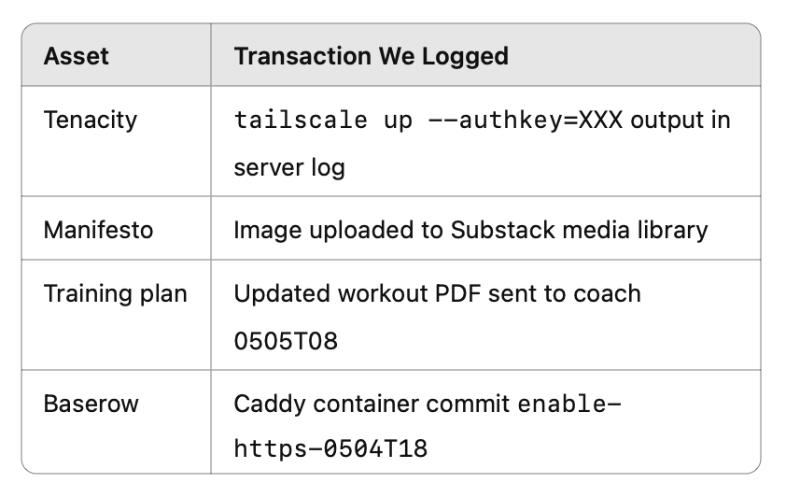Screen dimensions: 786x497
Task: Click the words server log
Action: (289, 168)
